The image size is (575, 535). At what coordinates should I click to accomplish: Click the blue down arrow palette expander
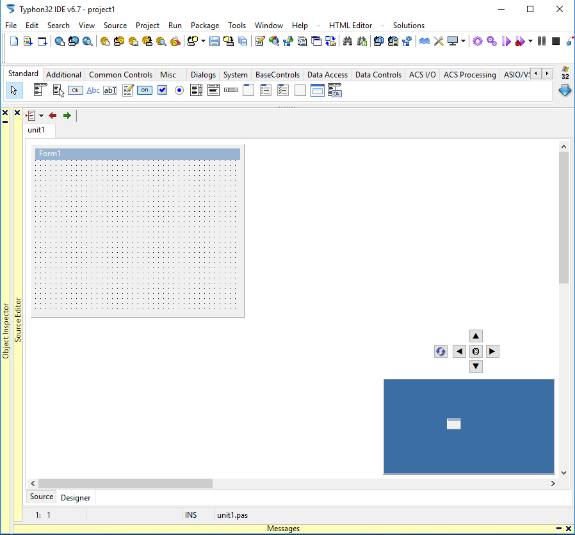pos(565,90)
